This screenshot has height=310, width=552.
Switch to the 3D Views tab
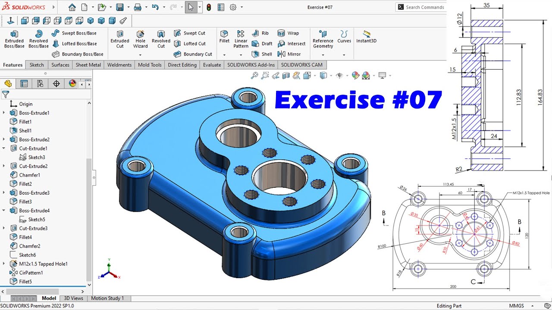pos(74,298)
